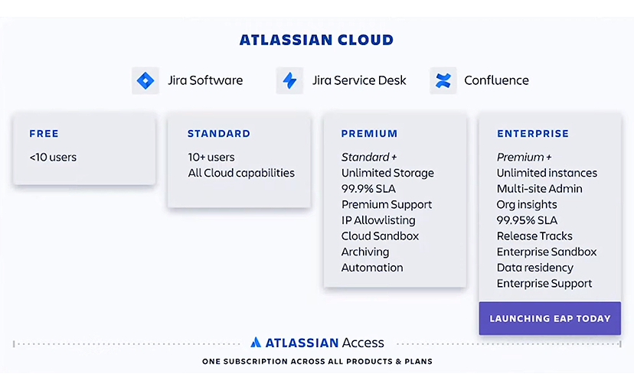Click the Confluence logo icon
The height and width of the screenshot is (390, 634).
click(x=443, y=81)
